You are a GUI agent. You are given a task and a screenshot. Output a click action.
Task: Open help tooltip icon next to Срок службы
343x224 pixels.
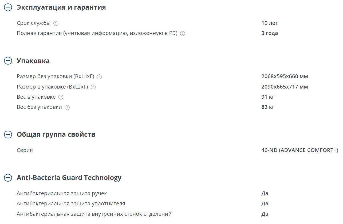[56, 23]
